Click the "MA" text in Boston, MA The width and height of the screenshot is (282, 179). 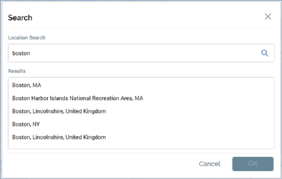tap(37, 85)
